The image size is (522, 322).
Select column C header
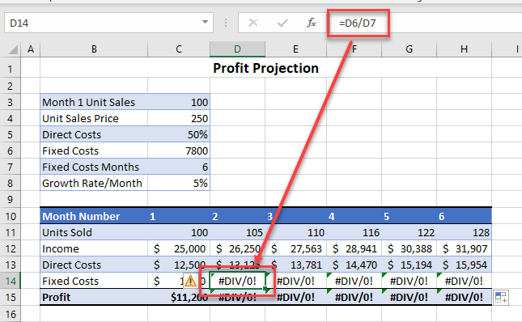[179, 49]
